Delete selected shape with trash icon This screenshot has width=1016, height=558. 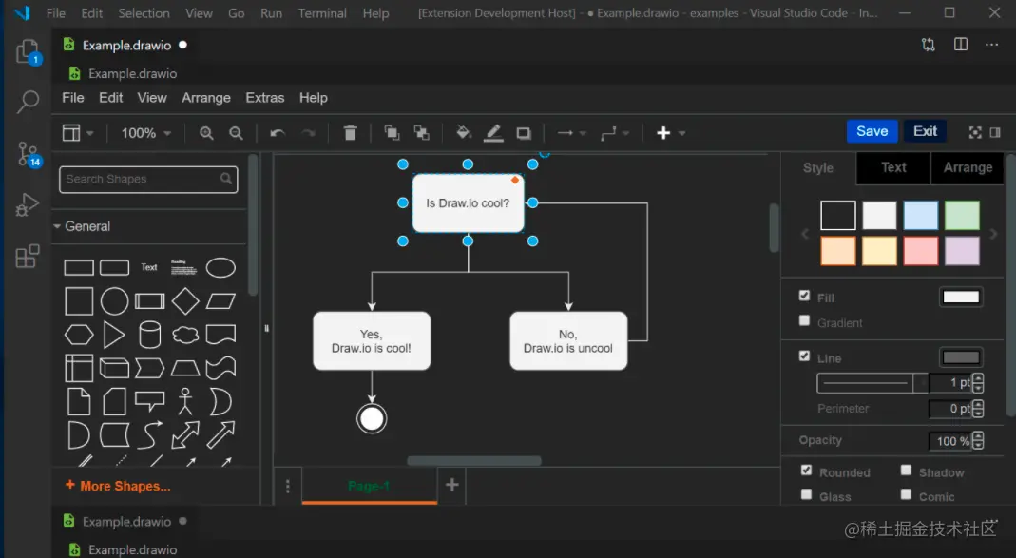tap(350, 133)
